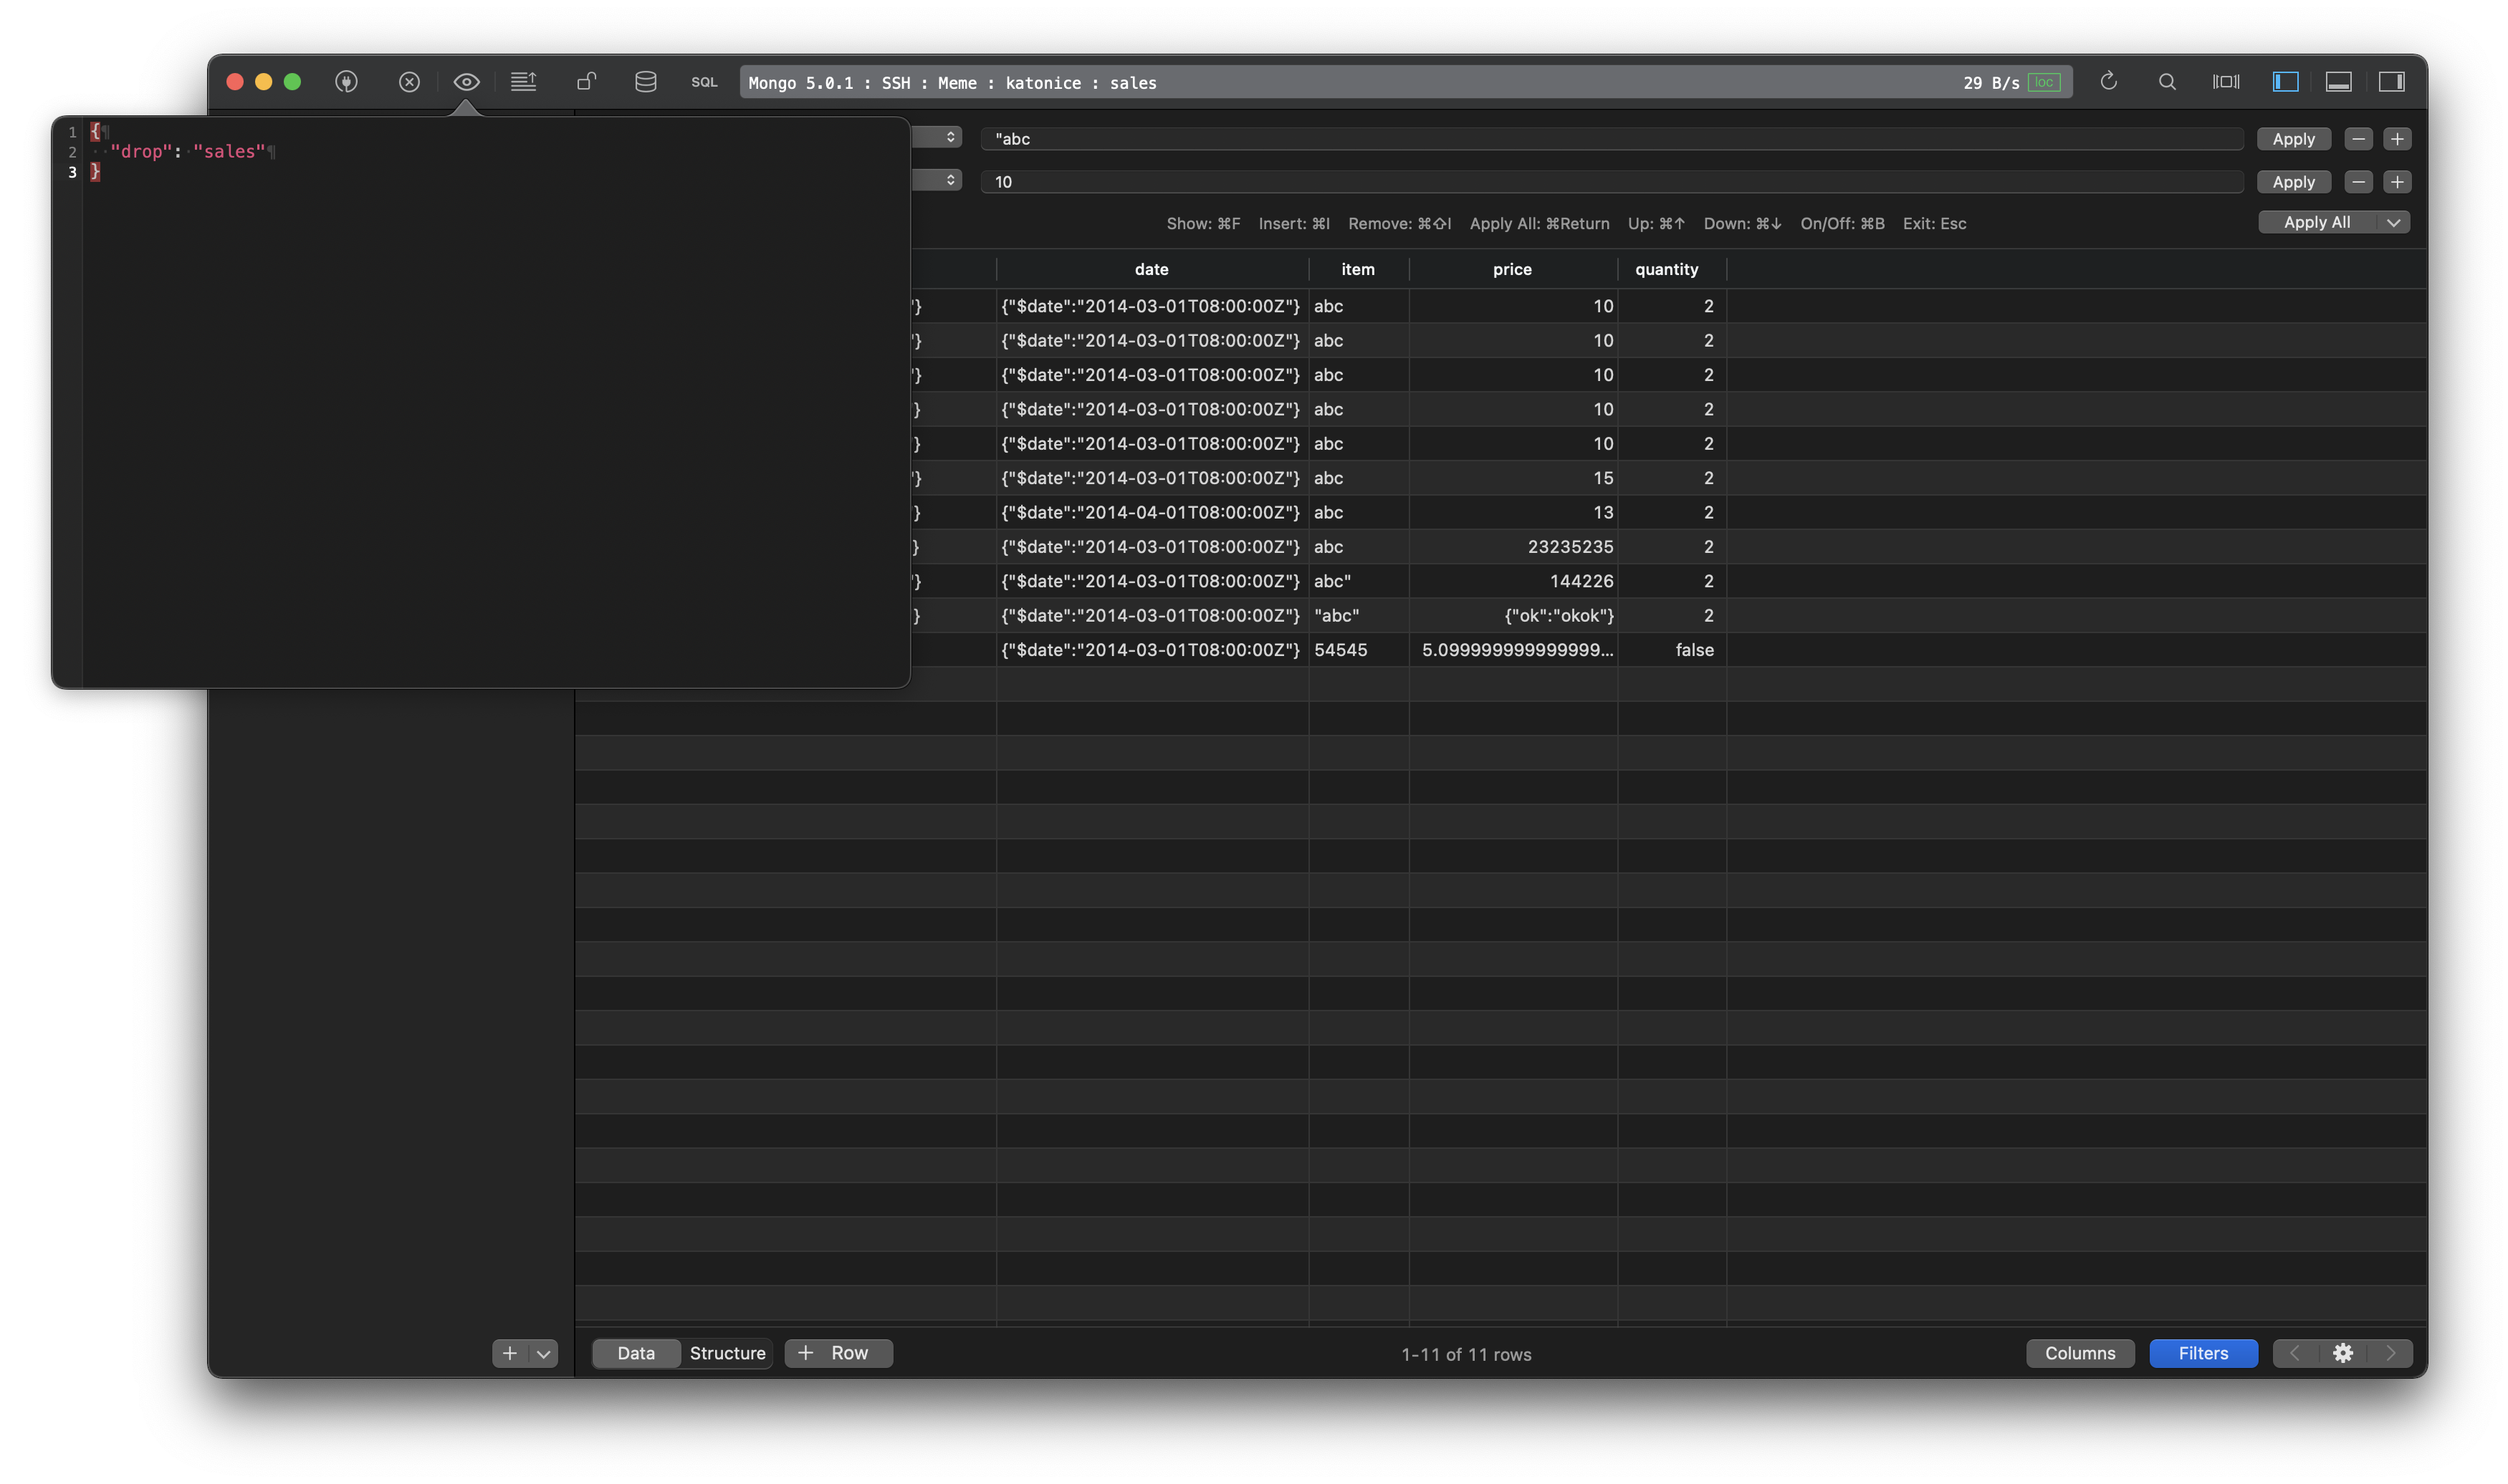Open the SQL query editor
The width and height of the screenshot is (2508, 1484).
pos(704,83)
